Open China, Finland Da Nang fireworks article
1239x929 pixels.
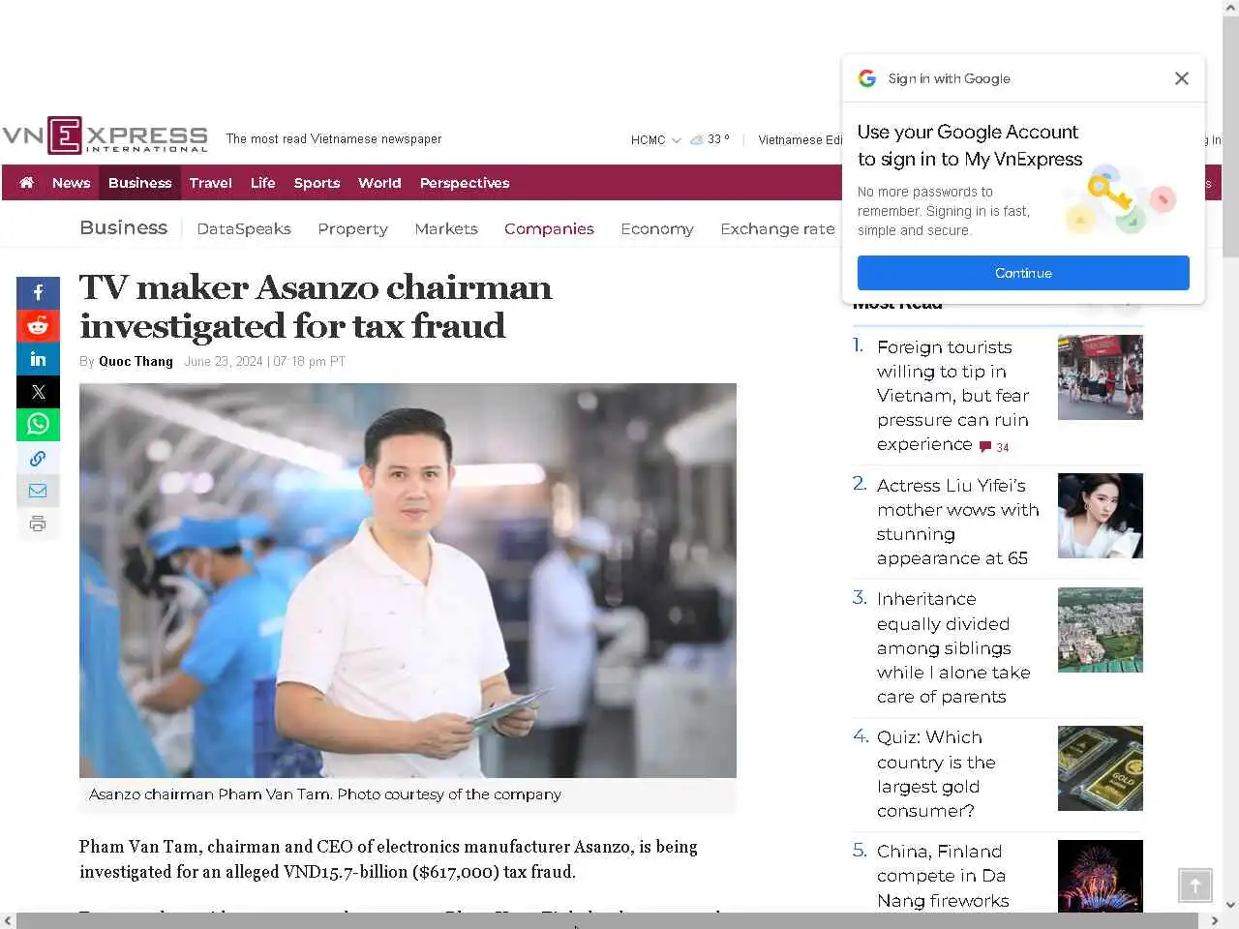point(943,876)
